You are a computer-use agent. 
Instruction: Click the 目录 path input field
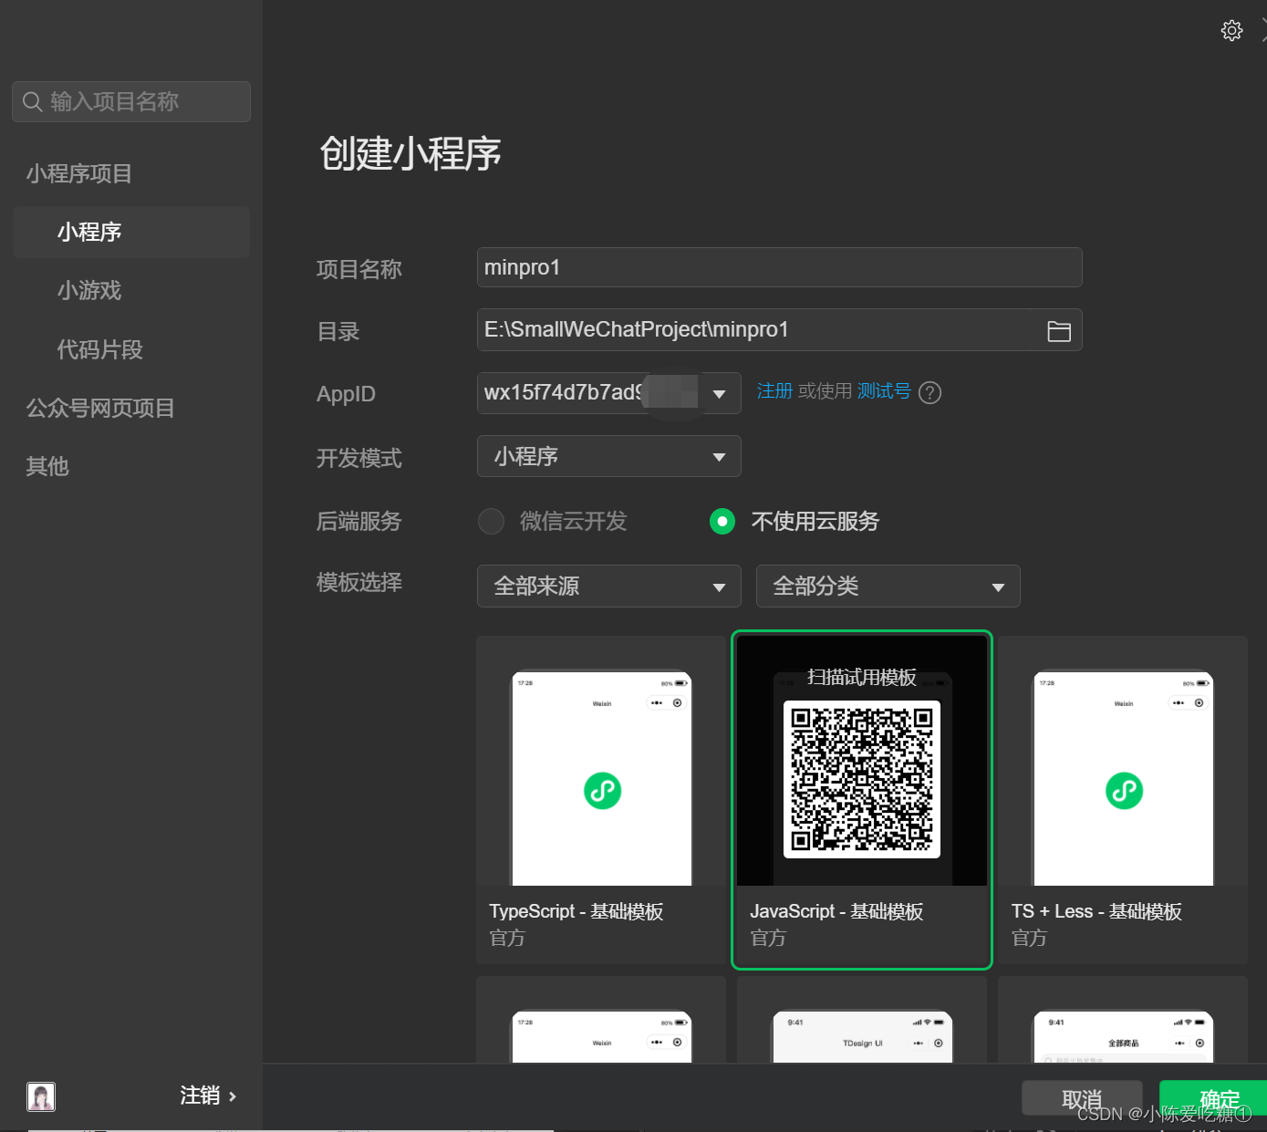779,329
